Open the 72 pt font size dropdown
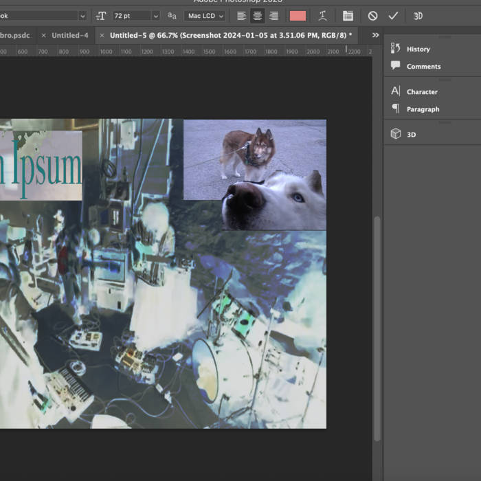Screen dimensions: 481x481 click(x=155, y=16)
